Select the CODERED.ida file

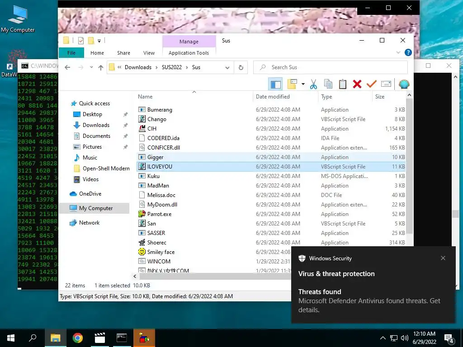pos(163,138)
